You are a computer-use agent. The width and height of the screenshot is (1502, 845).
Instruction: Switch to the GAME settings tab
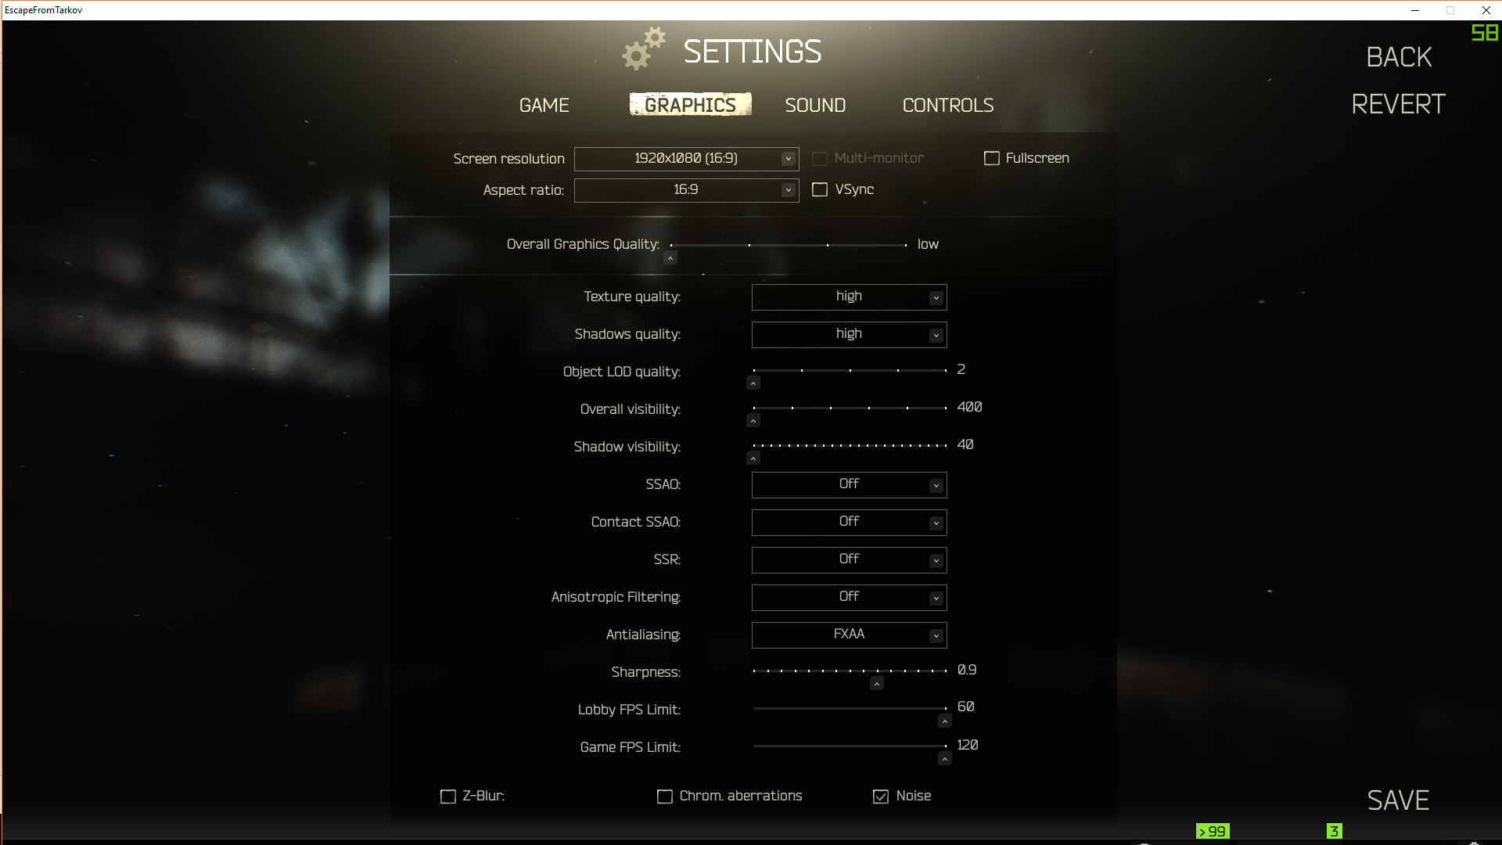pyautogui.click(x=544, y=104)
